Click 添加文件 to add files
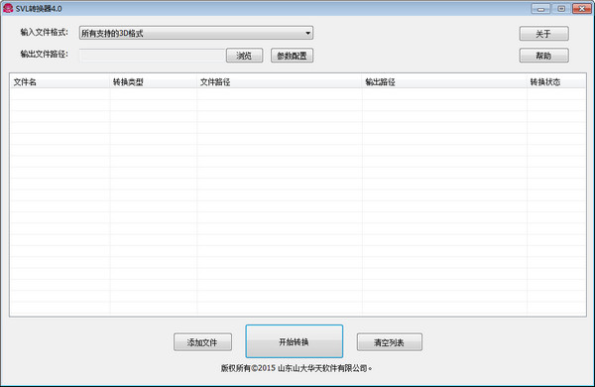The height and width of the screenshot is (387, 595). pyautogui.click(x=202, y=342)
